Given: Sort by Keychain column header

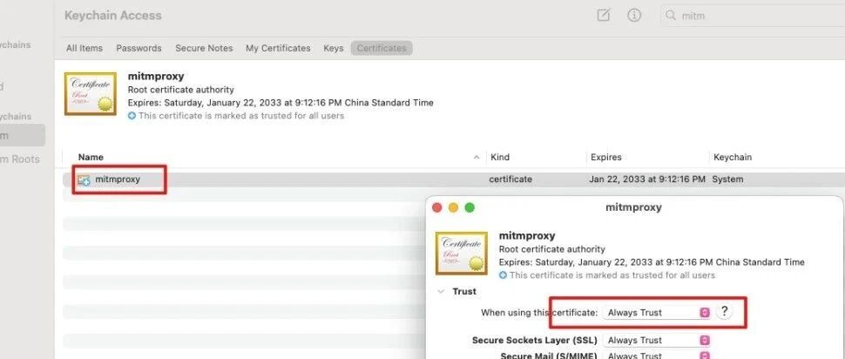Looking at the screenshot, I should point(733,158).
